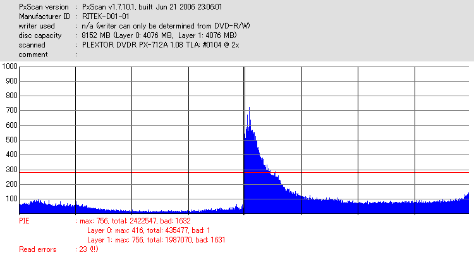The width and height of the screenshot is (474, 257).
Task: Click the red PIE label
Action: click(24, 221)
